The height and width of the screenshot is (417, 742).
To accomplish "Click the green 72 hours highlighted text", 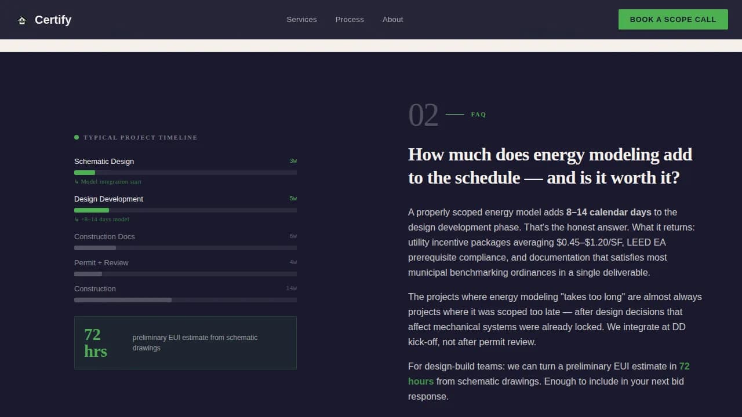I will pyautogui.click(x=548, y=374).
